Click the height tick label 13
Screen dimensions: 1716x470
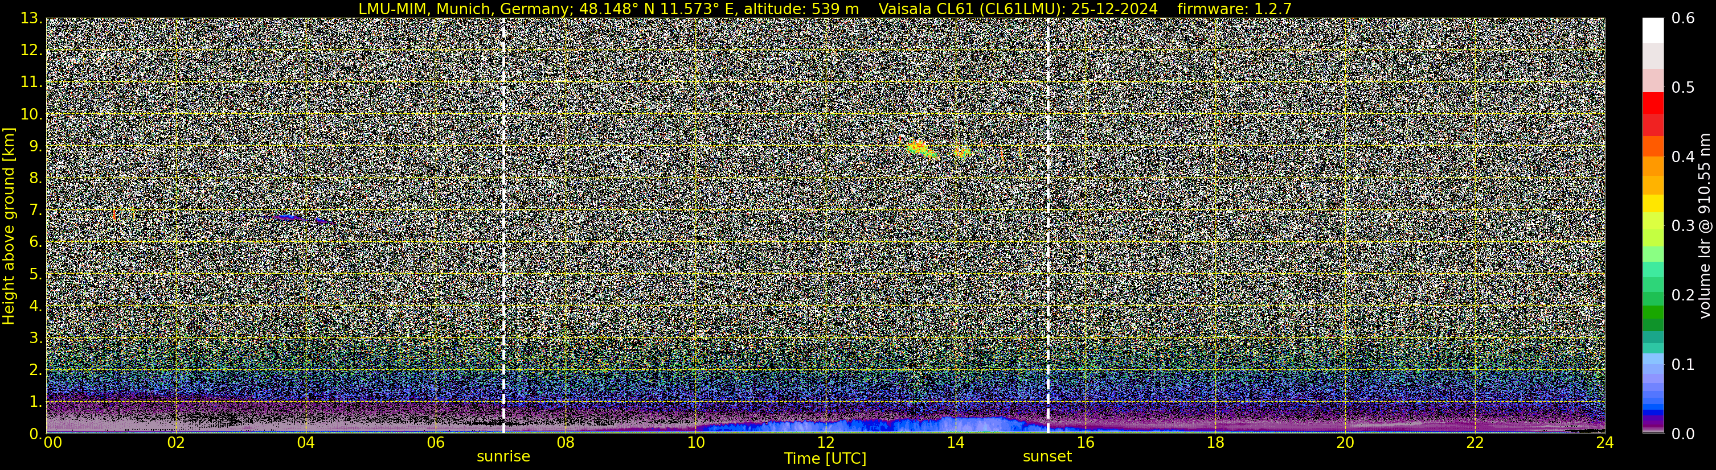pos(30,19)
